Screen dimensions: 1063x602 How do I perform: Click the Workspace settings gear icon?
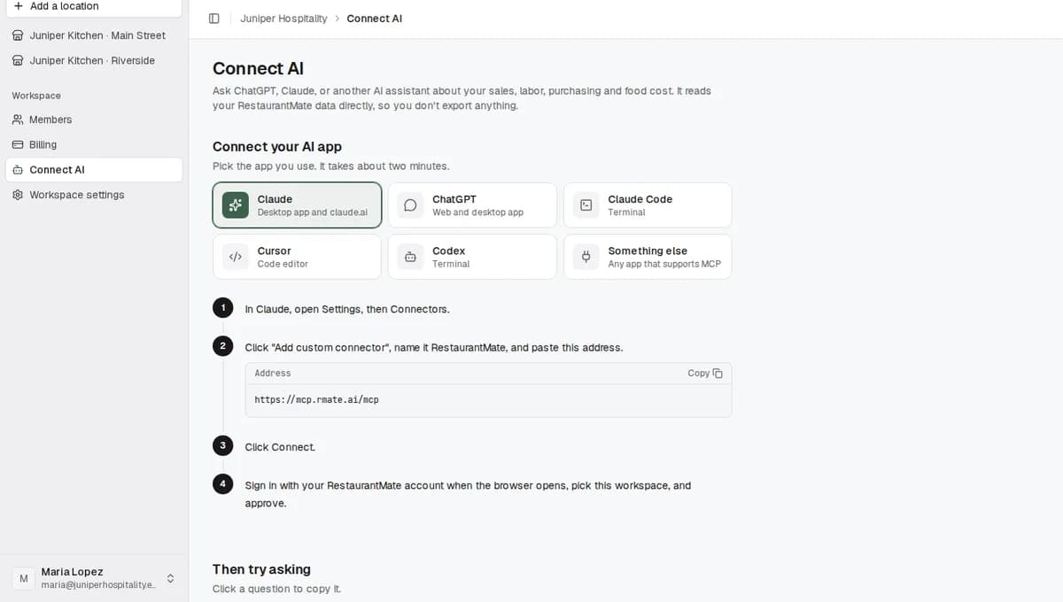tap(18, 195)
